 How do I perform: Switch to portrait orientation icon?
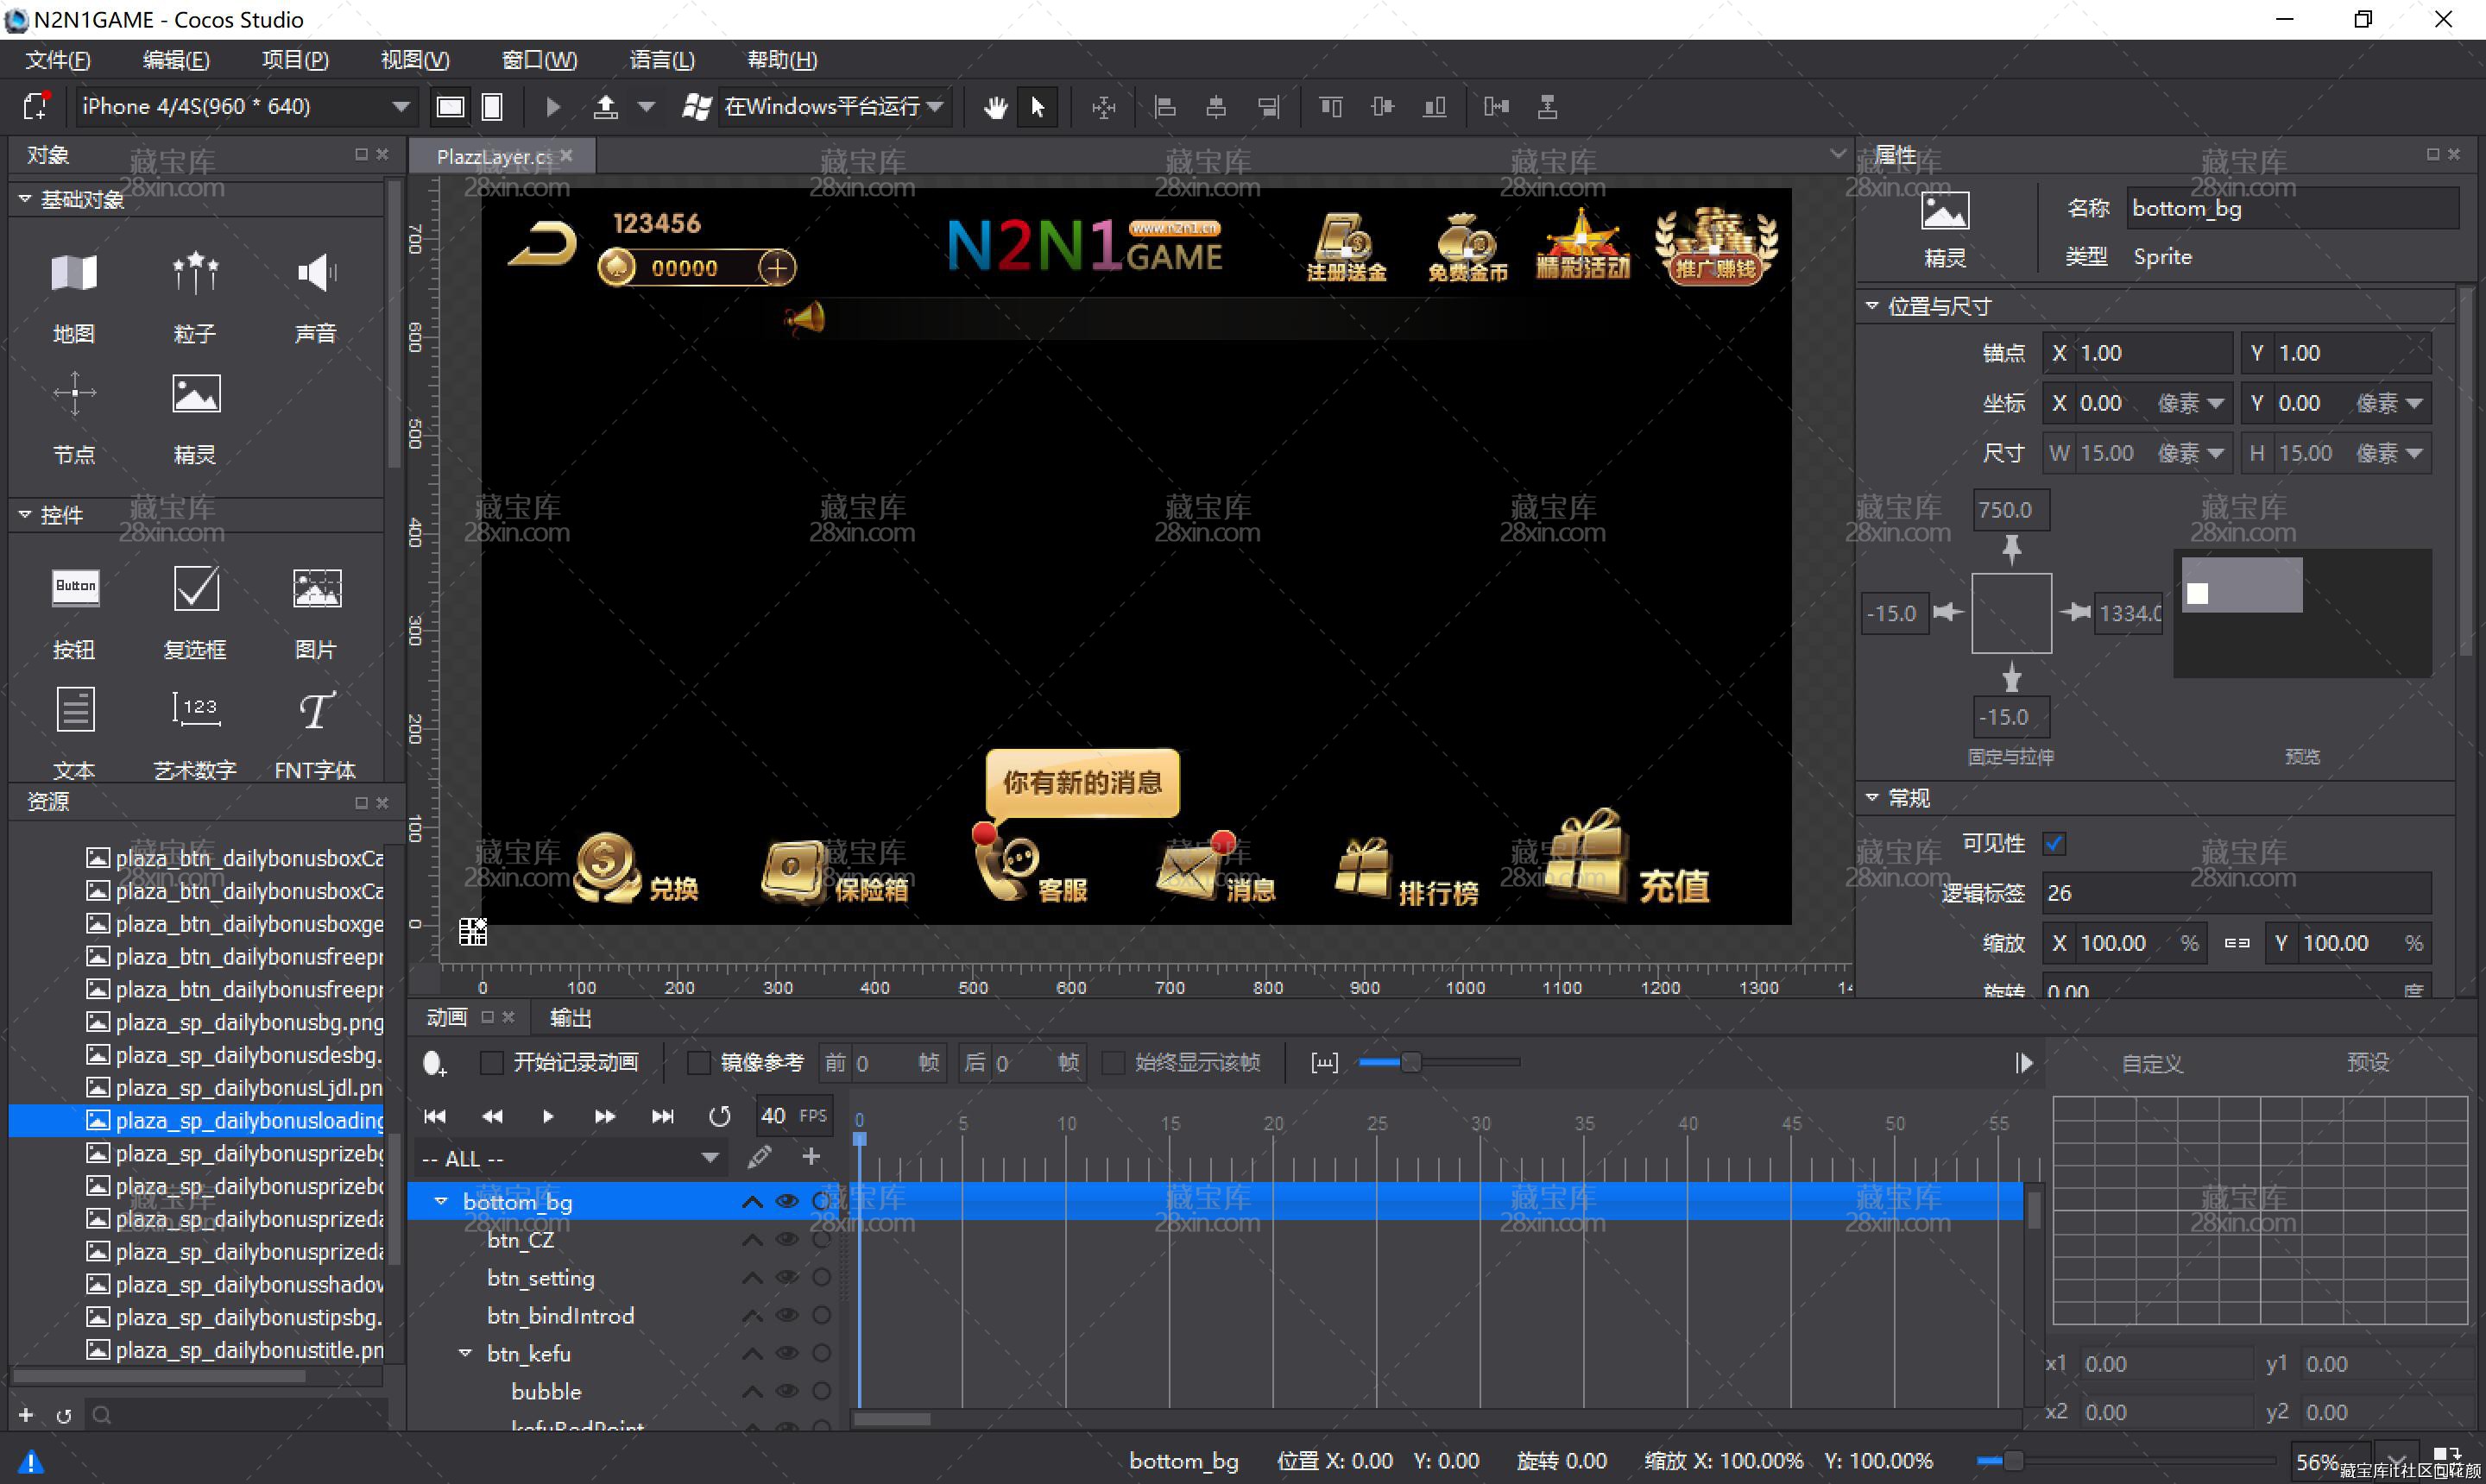pos(492,107)
